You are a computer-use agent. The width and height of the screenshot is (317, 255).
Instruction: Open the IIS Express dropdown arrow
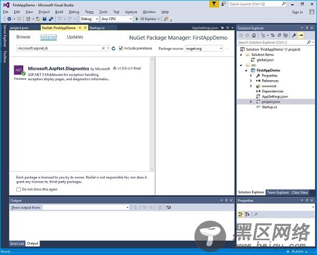pos(158,19)
